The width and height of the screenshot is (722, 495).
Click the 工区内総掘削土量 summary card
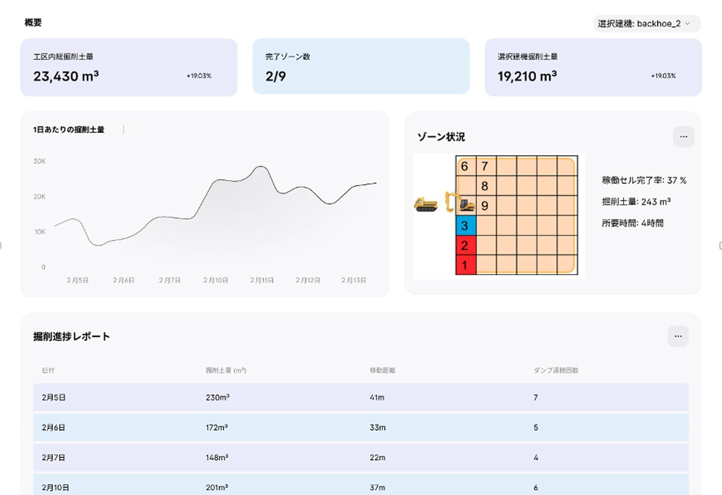point(129,67)
